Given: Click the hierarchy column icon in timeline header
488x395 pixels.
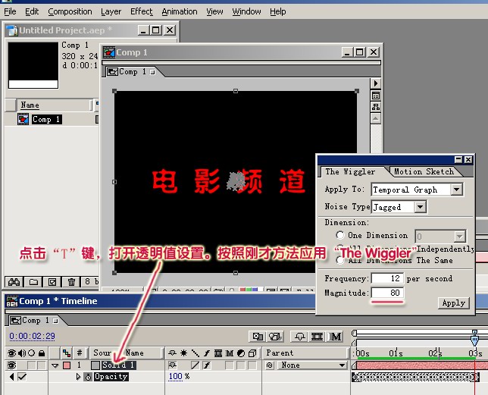Looking at the screenshot, I should (67, 353).
